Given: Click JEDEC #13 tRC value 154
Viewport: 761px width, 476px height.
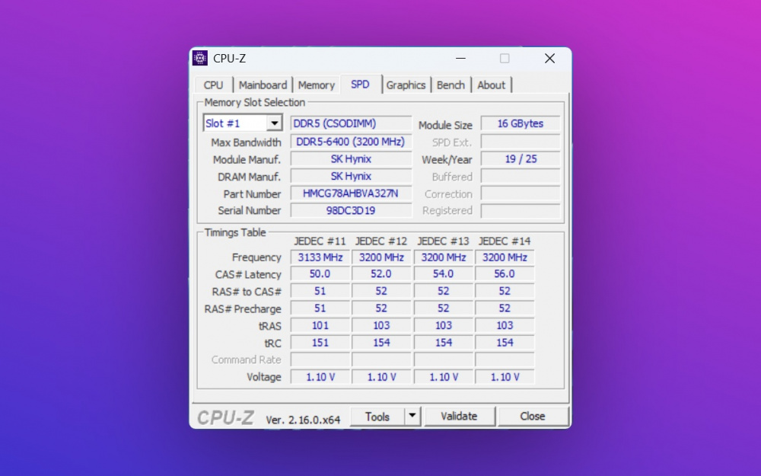Looking at the screenshot, I should [443, 343].
